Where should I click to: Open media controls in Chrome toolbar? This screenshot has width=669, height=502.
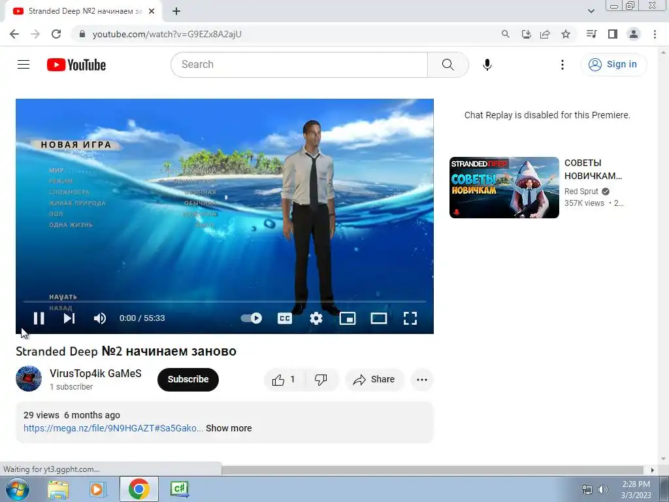(591, 34)
